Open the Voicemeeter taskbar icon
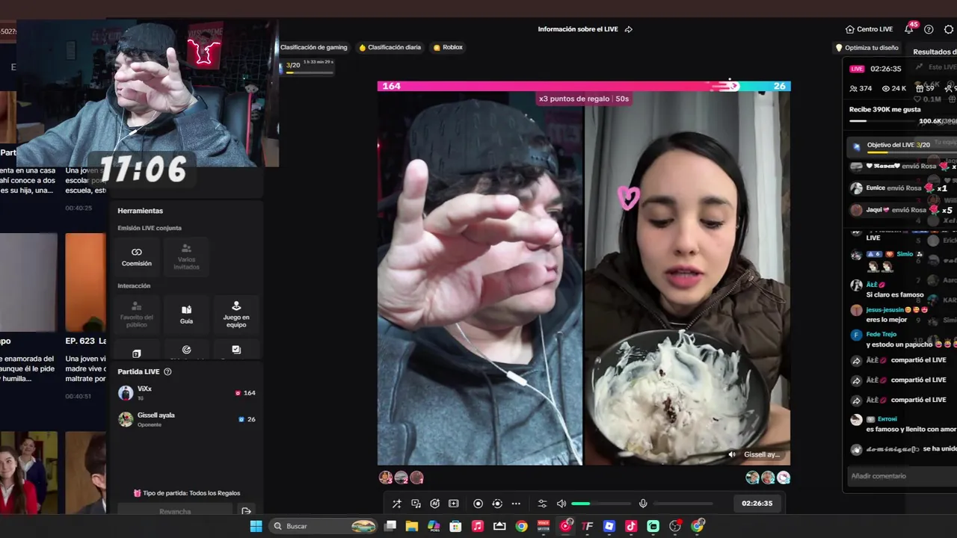The height and width of the screenshot is (538, 957). tap(544, 526)
